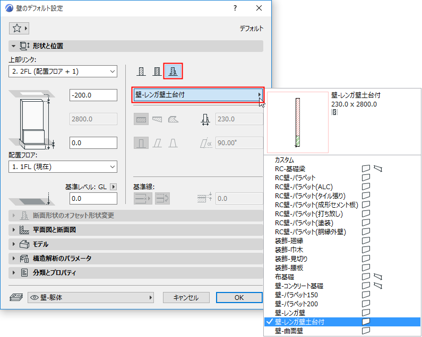The height and width of the screenshot is (337, 422).
Task: Click the slant angle icon
Action: point(205,143)
